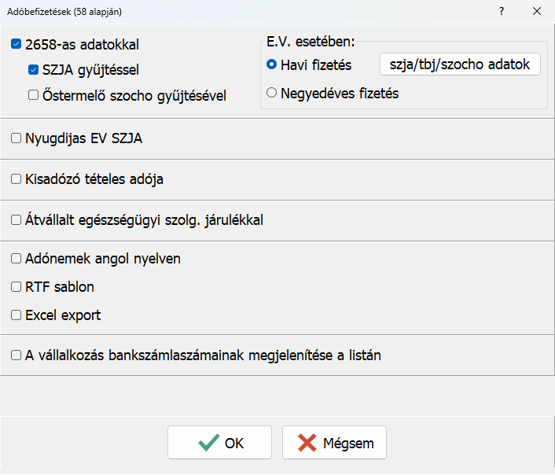
Task: Open the question mark help icon
Action: tap(502, 12)
